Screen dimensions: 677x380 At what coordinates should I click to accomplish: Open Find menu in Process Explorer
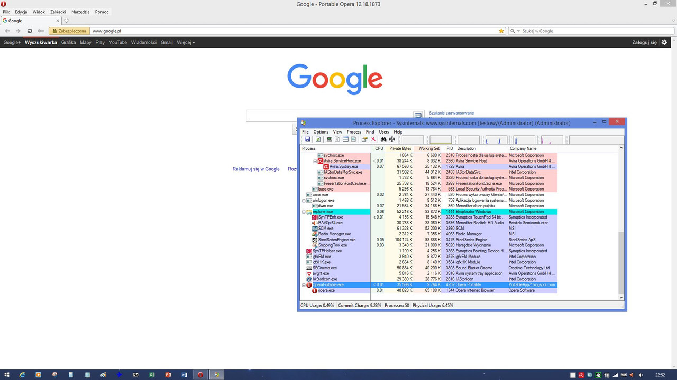tap(370, 132)
